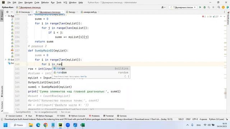Open the Navigate menu

click(x=28, y=3)
